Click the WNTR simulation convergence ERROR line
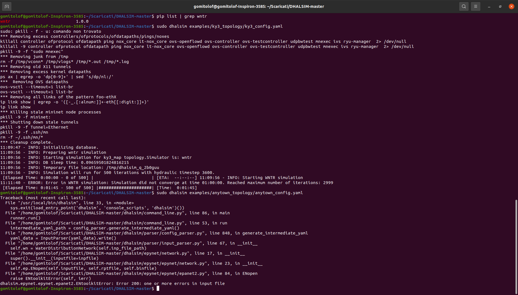Viewport: 518px width, 295px height. (x=167, y=182)
